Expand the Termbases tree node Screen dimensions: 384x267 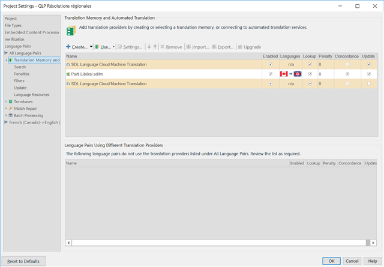pos(7,101)
